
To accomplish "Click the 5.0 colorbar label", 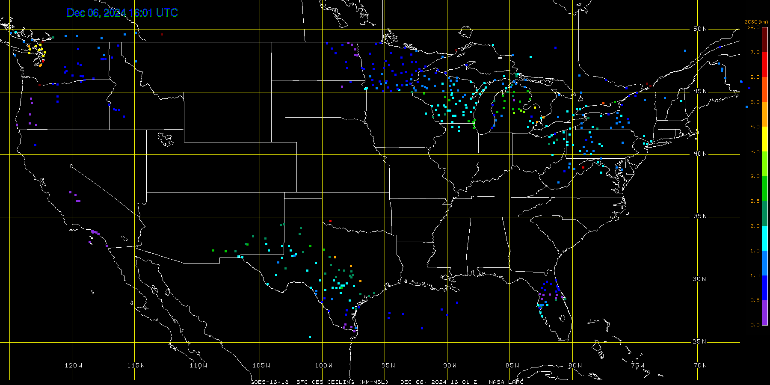I will 755,102.
